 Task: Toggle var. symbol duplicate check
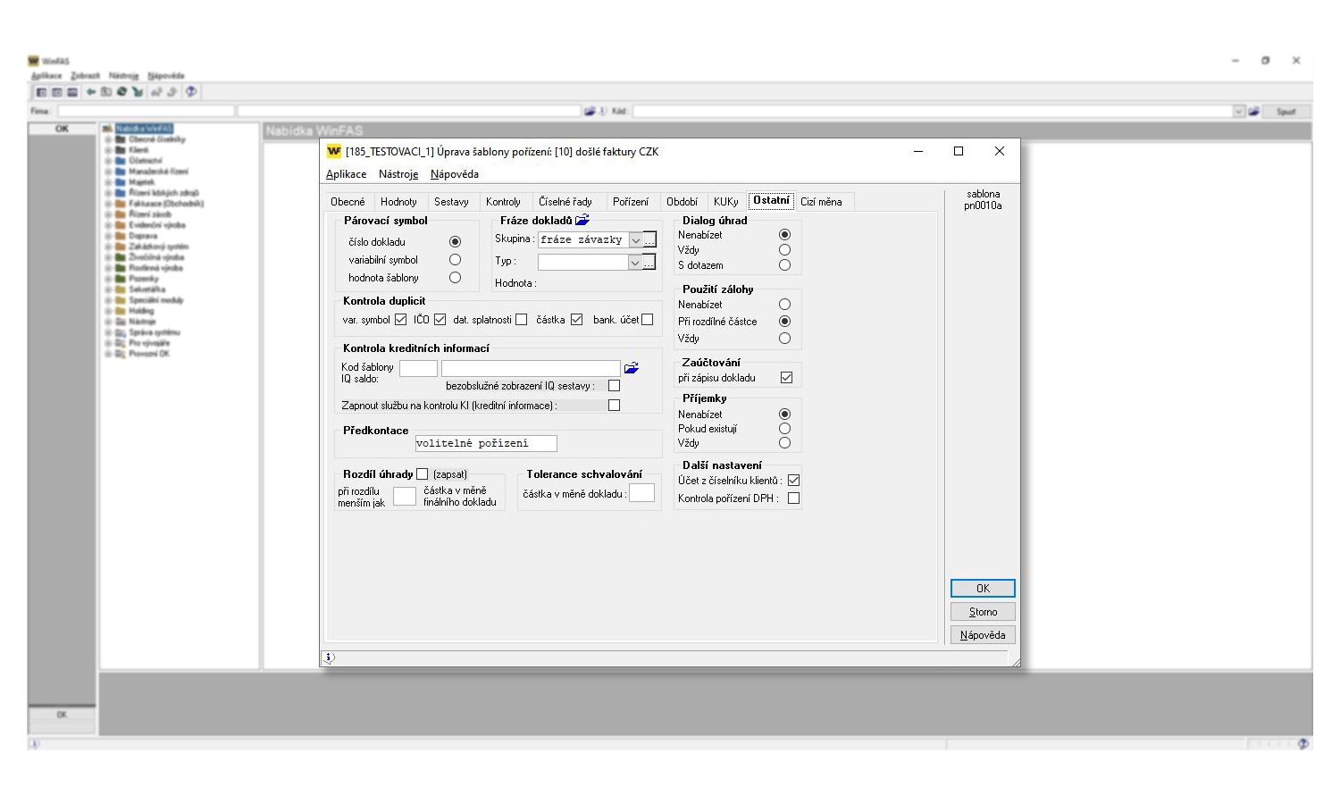(x=400, y=320)
